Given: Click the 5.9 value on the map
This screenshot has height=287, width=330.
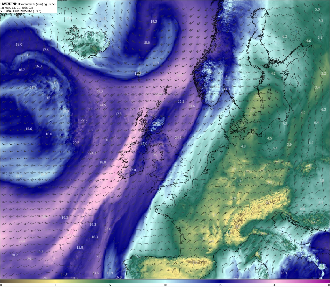Looking at the screenshot, I should tap(320, 38).
